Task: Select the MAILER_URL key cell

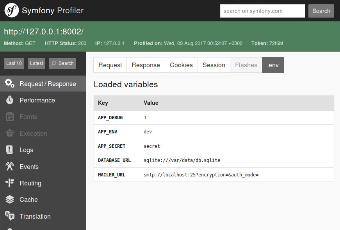Action: (112, 175)
